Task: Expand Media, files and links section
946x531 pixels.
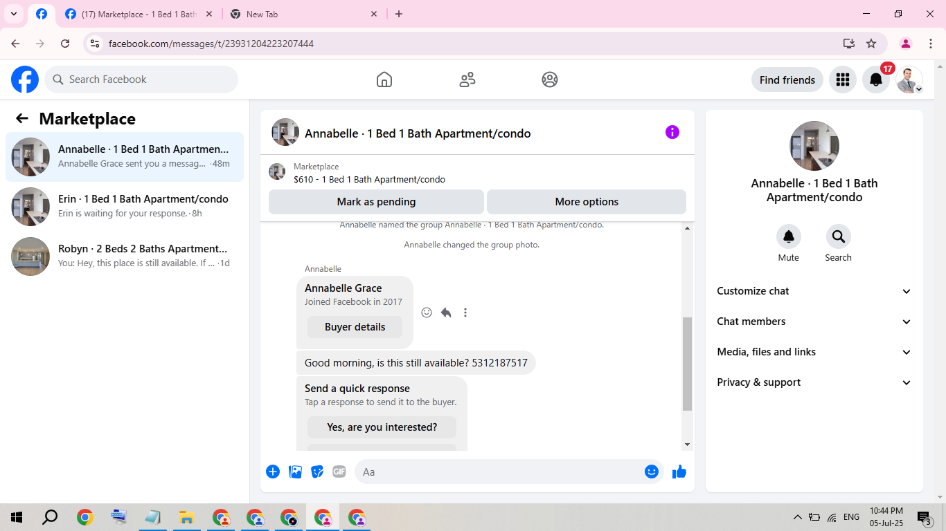Action: (x=814, y=352)
